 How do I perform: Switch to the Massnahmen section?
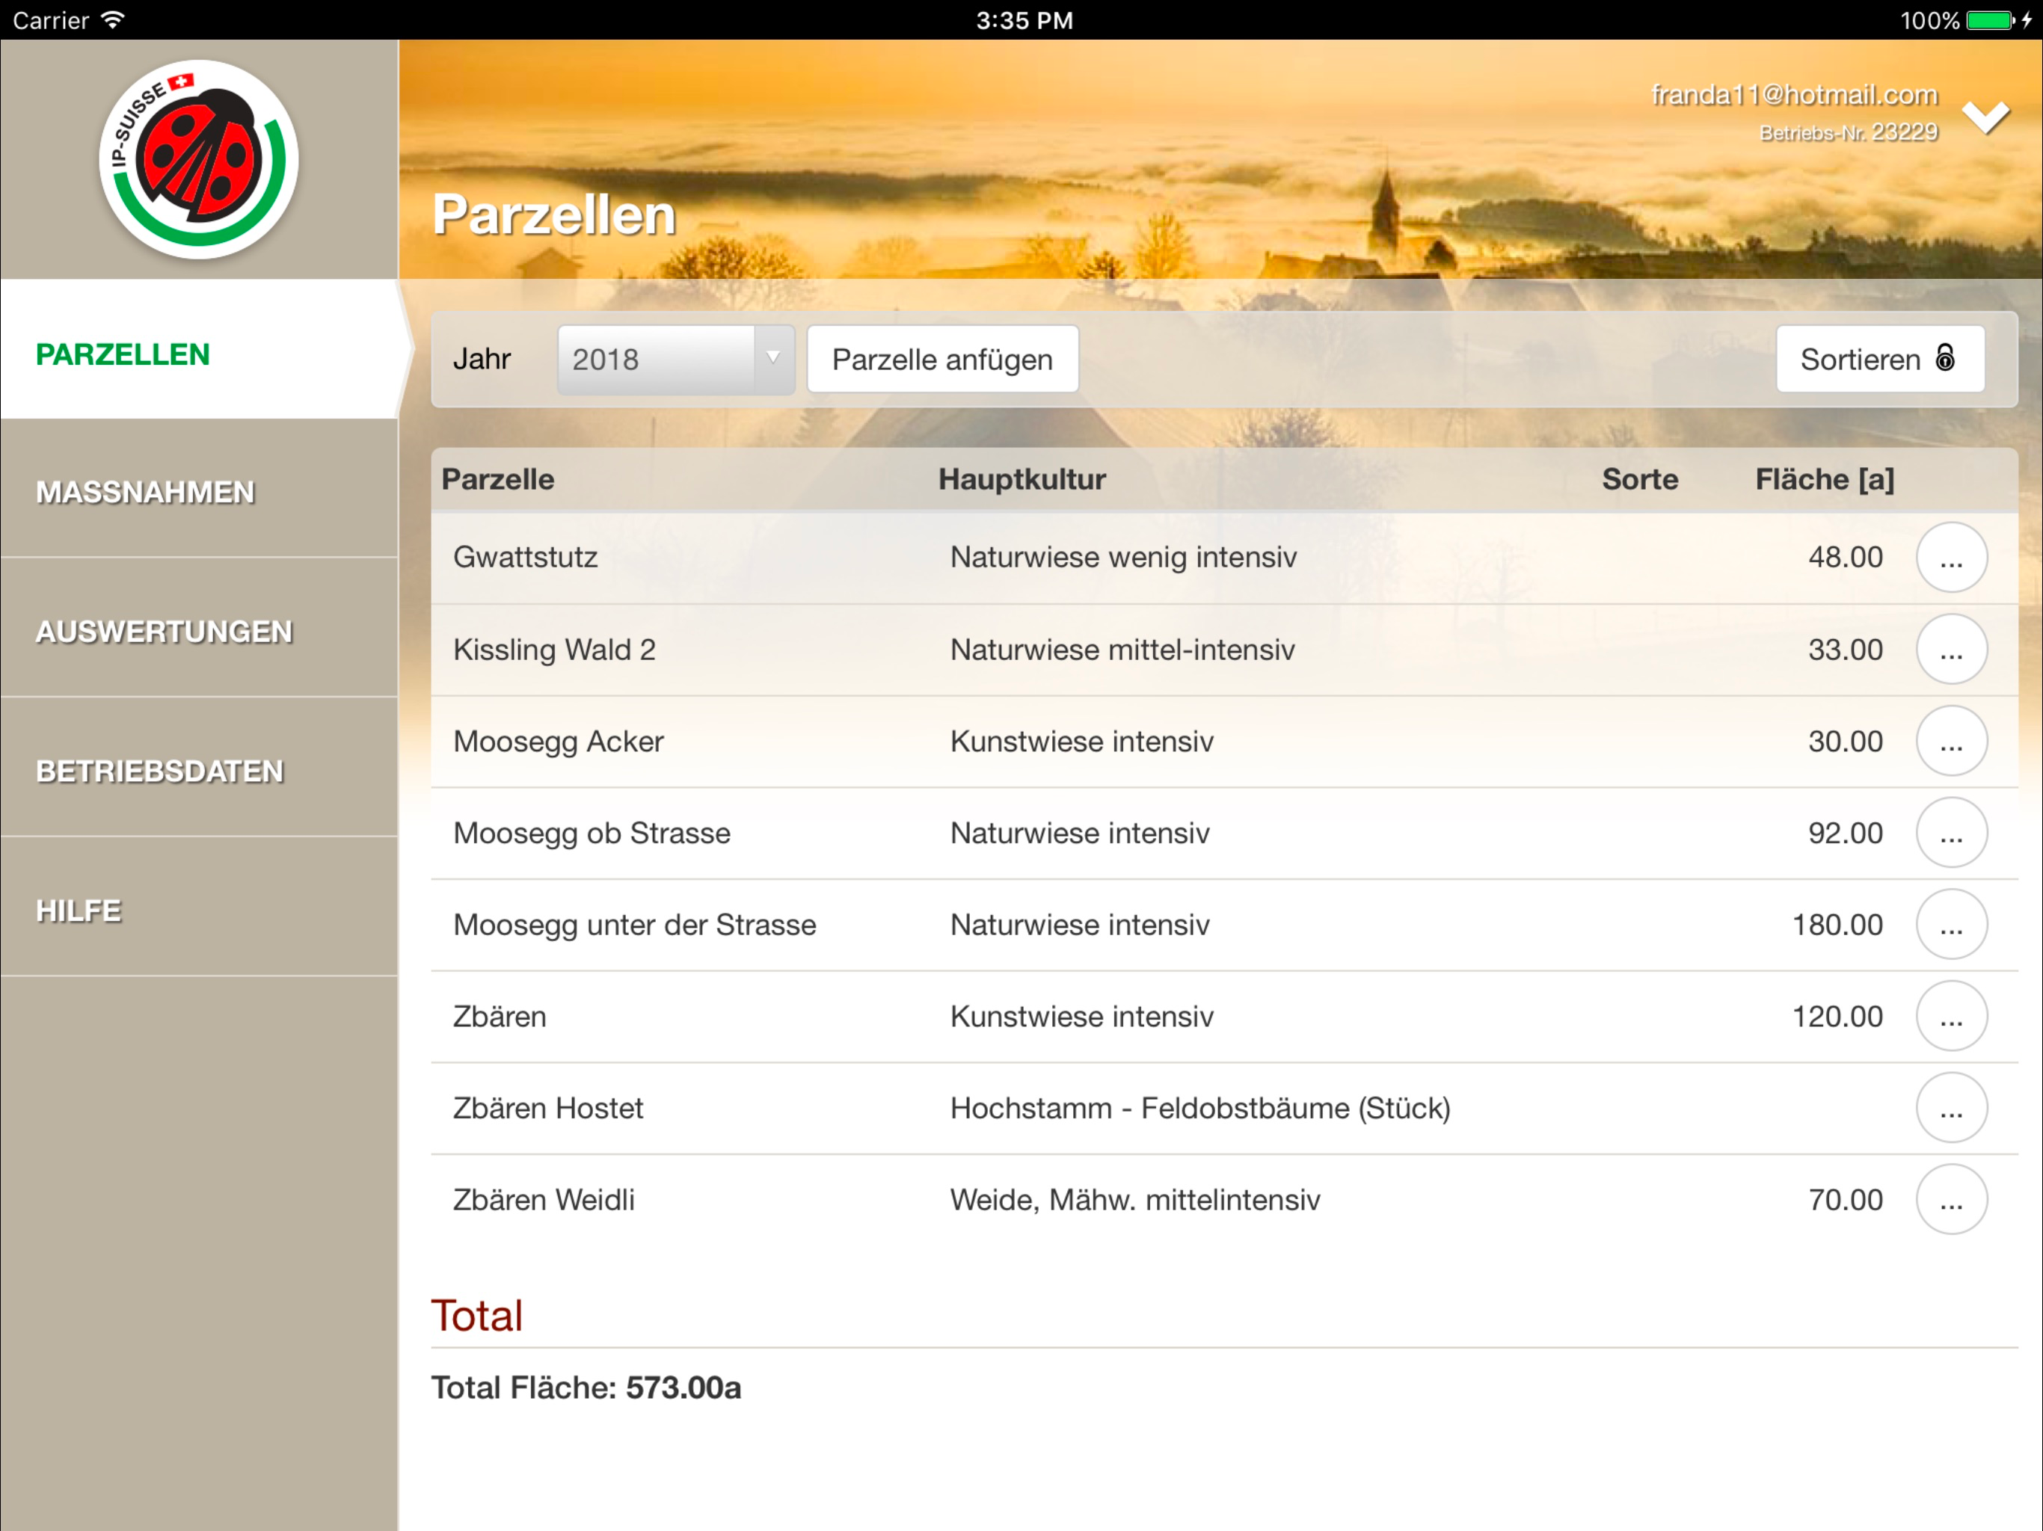(145, 492)
